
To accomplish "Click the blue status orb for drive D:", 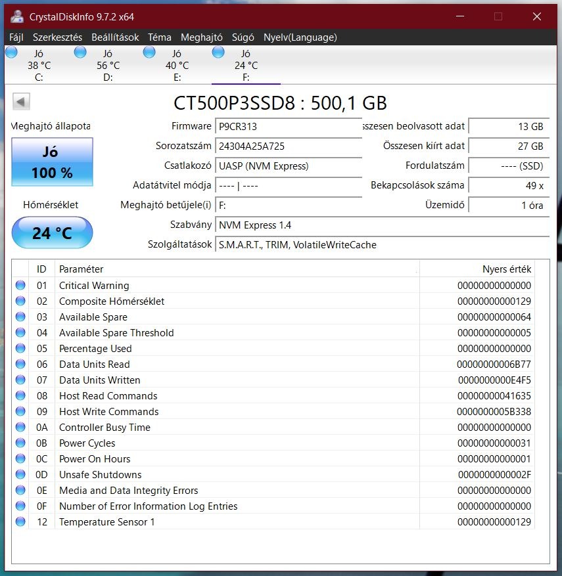I will click(x=80, y=52).
